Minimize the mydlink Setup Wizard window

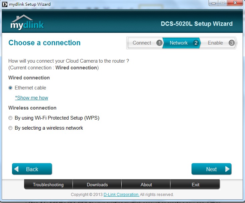click(214, 3)
